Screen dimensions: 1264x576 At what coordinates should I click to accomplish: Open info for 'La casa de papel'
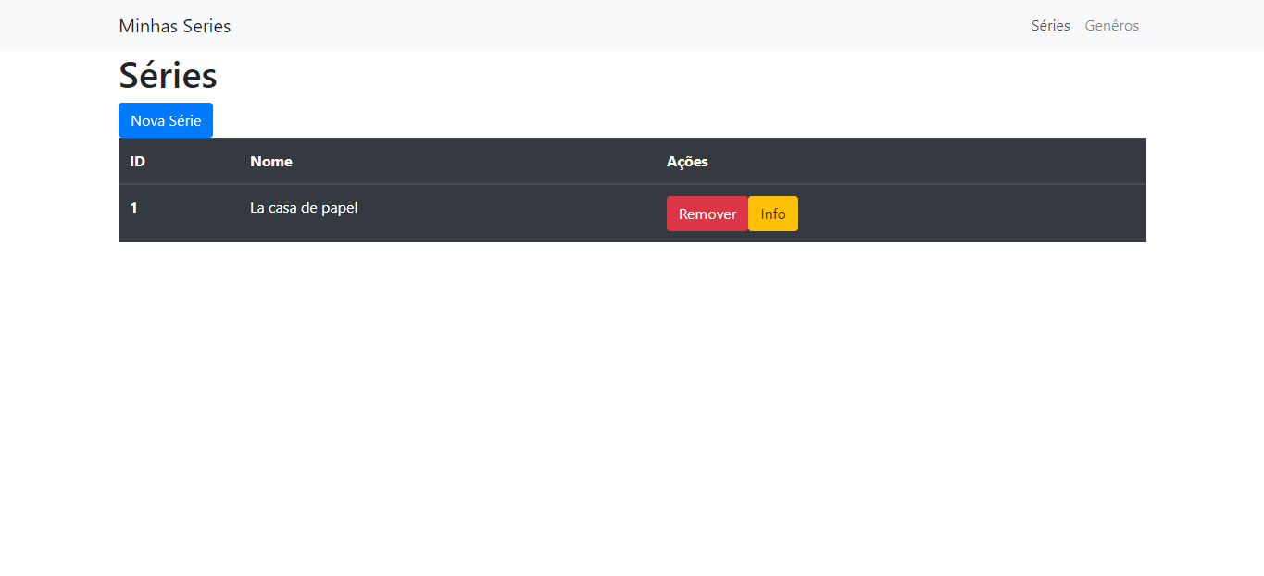point(772,214)
